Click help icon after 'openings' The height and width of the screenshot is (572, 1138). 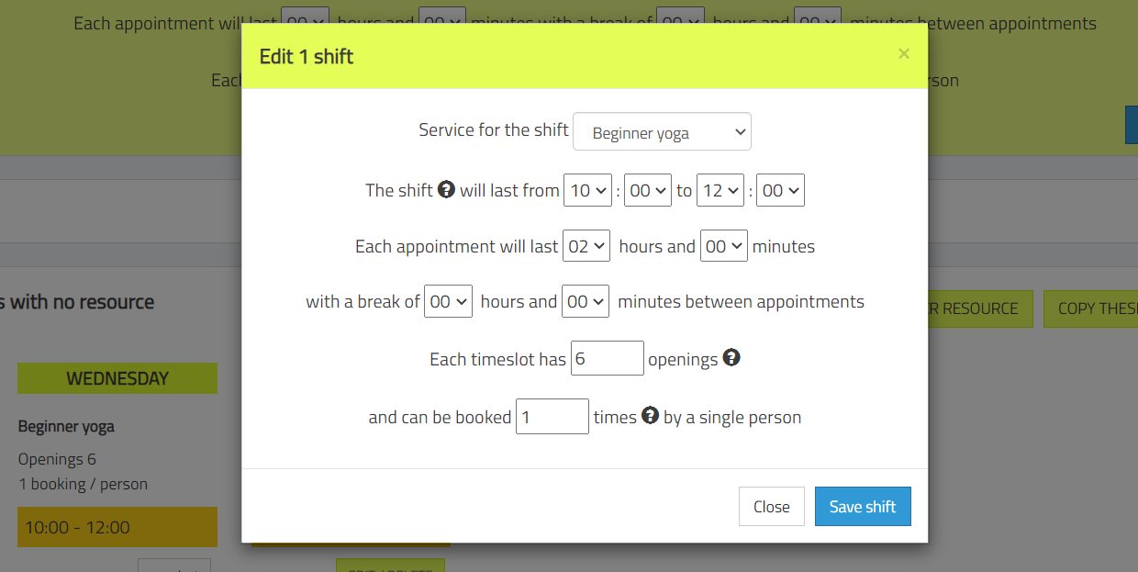731,357
